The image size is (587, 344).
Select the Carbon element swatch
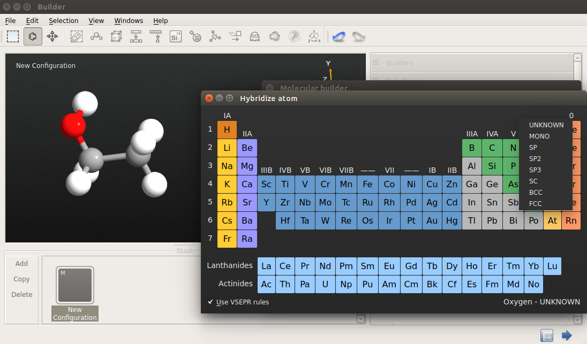492,148
